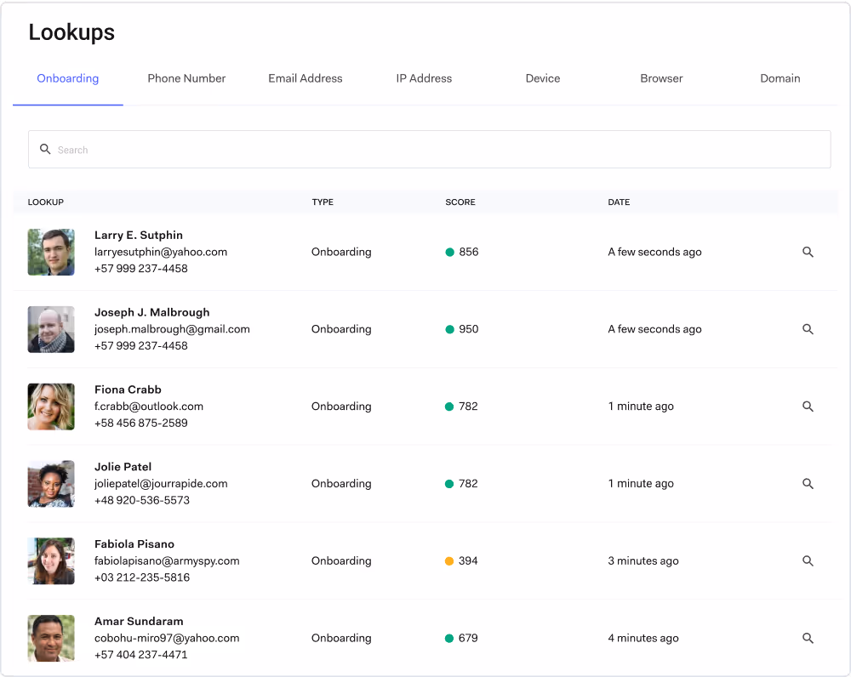Screen dimensions: 851x677
Task: Switch to the Phone Number tab
Action: pos(186,78)
